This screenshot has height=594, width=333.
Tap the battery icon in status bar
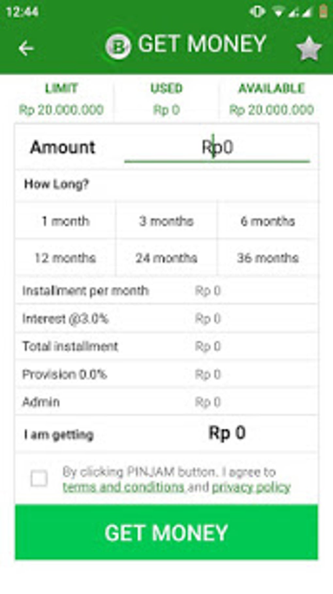pyautogui.click(x=323, y=12)
